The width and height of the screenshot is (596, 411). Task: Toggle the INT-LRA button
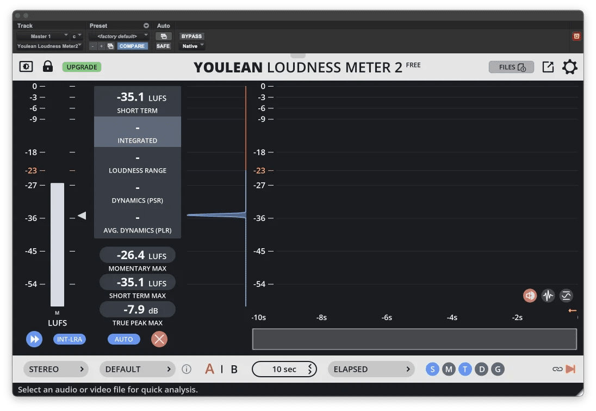70,339
